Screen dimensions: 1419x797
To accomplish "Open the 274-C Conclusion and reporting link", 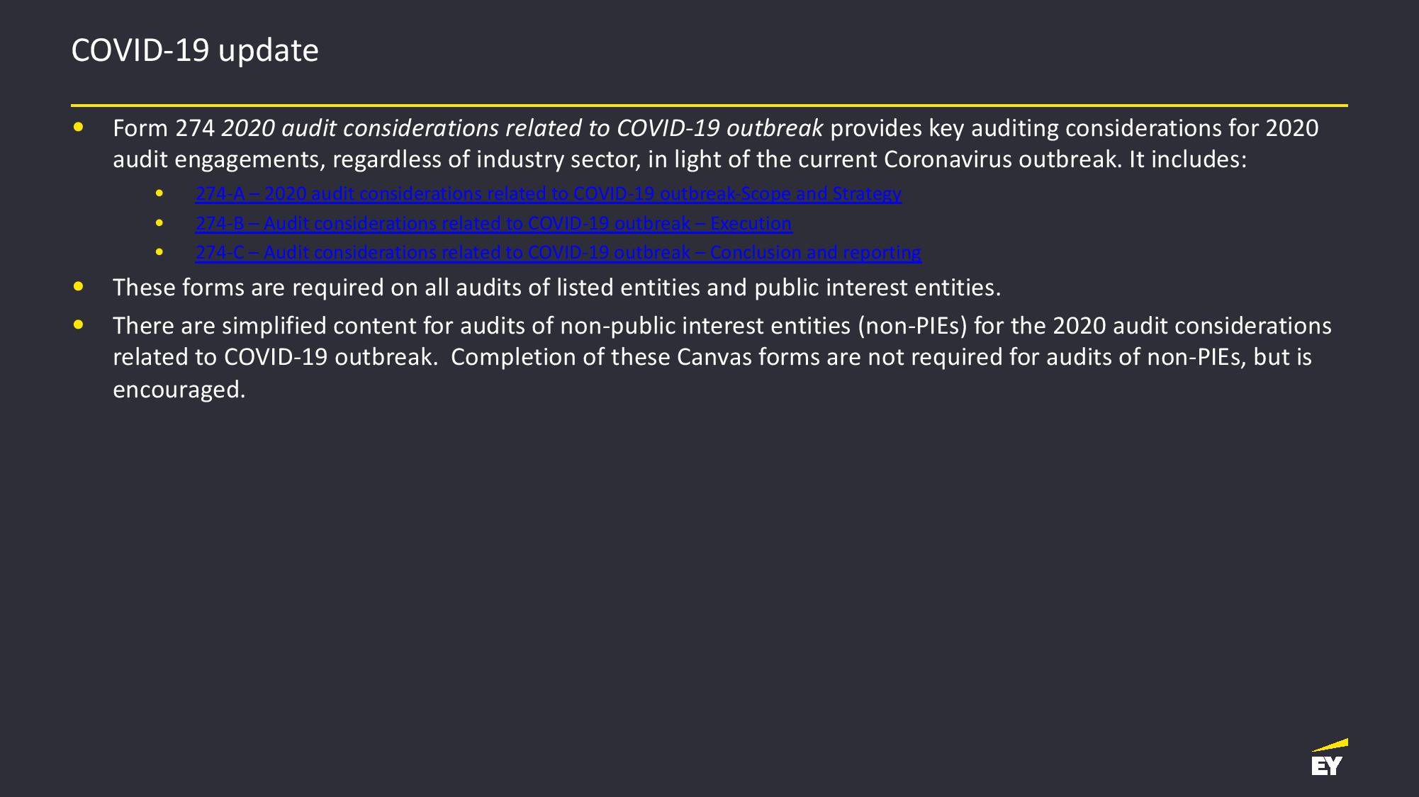I will [x=558, y=252].
